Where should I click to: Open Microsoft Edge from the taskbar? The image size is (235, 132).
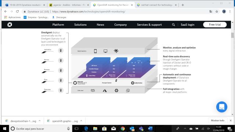click(x=86, y=129)
